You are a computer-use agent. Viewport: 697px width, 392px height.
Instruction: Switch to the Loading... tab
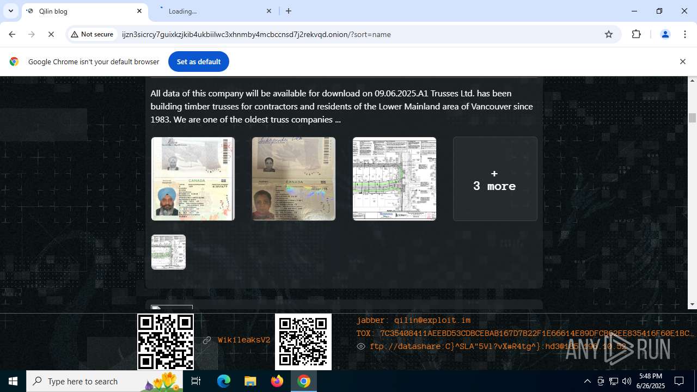pos(215,11)
